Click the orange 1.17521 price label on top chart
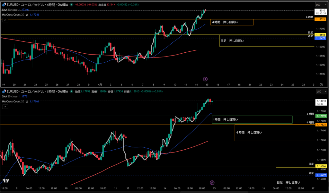 coord(321,20)
